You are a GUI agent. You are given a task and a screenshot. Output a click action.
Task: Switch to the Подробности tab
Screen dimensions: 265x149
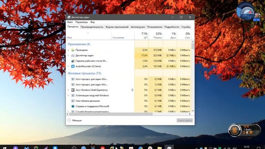tap(172, 27)
